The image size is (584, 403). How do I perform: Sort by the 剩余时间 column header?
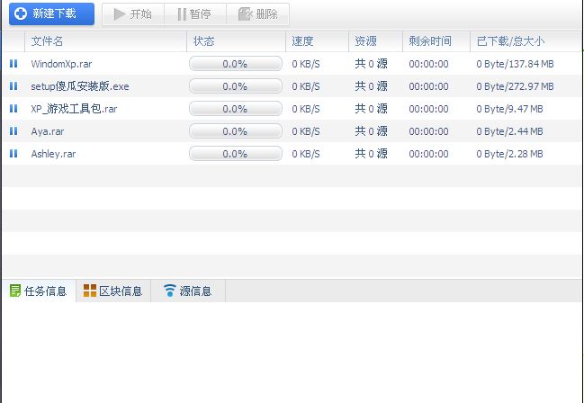[436, 41]
